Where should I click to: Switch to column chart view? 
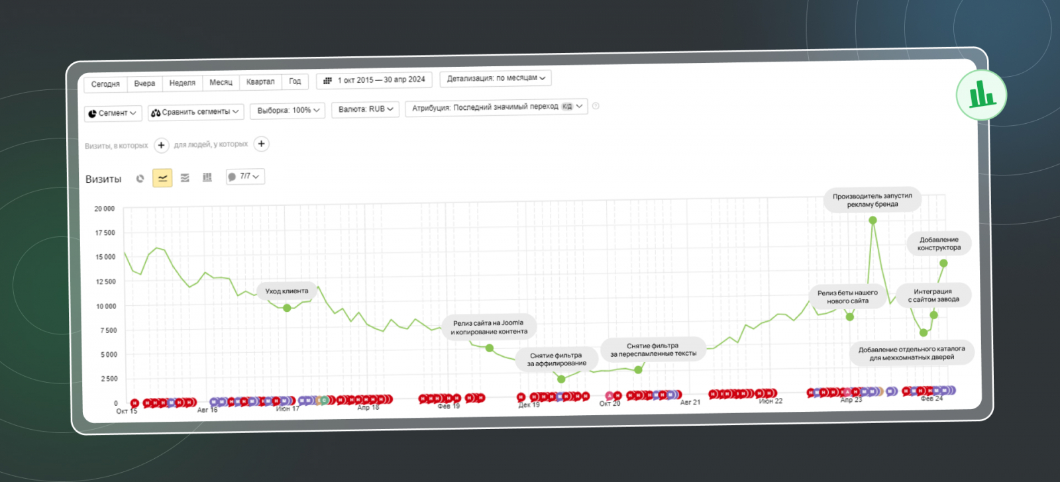point(207,177)
